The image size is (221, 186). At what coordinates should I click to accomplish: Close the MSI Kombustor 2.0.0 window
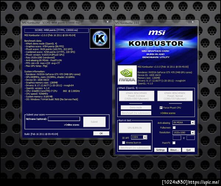click(193, 22)
